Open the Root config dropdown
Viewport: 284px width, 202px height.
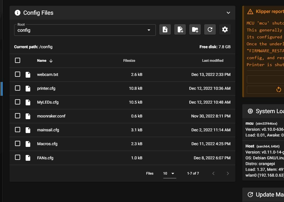(x=85, y=30)
